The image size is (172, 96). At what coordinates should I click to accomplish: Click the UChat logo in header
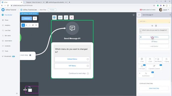pos(3,10)
